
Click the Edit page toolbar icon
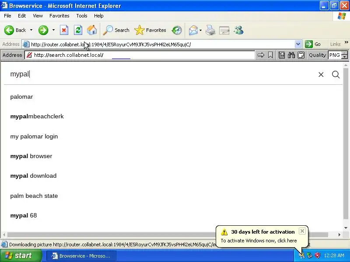pos(224,30)
